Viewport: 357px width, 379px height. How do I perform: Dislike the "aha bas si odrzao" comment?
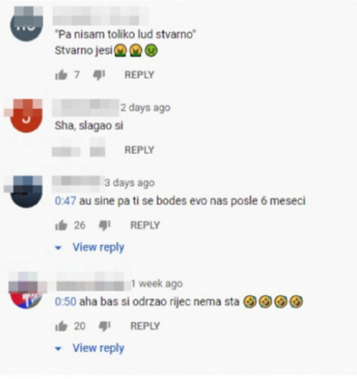[105, 326]
